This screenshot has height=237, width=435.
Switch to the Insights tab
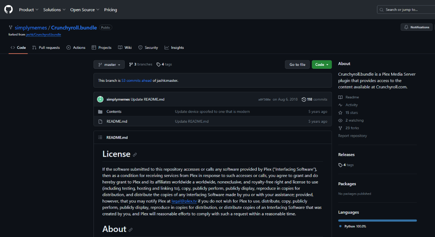tap(174, 47)
